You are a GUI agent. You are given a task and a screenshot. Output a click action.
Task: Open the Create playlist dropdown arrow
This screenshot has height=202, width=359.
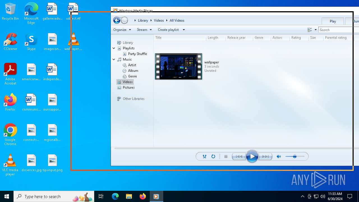(x=184, y=30)
